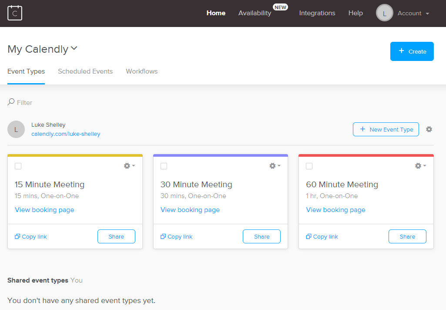Open the Account dropdown menu
Image resolution: width=446 pixels, height=310 pixels.
(x=413, y=13)
